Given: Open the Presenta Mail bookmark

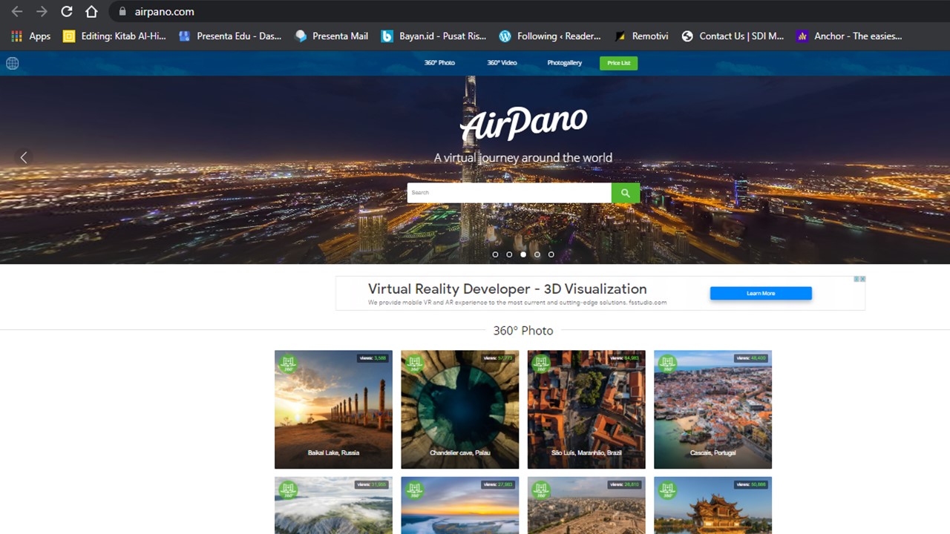Looking at the screenshot, I should [332, 36].
